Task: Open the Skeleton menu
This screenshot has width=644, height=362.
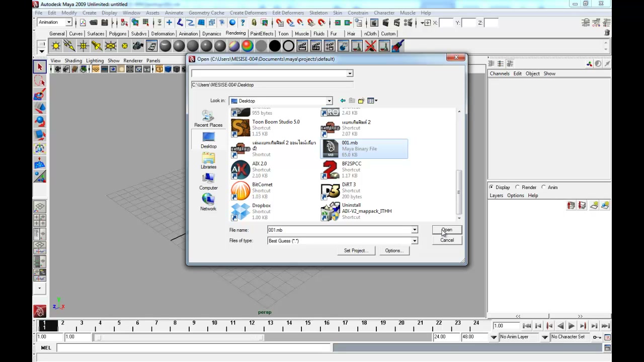Action: point(318,13)
